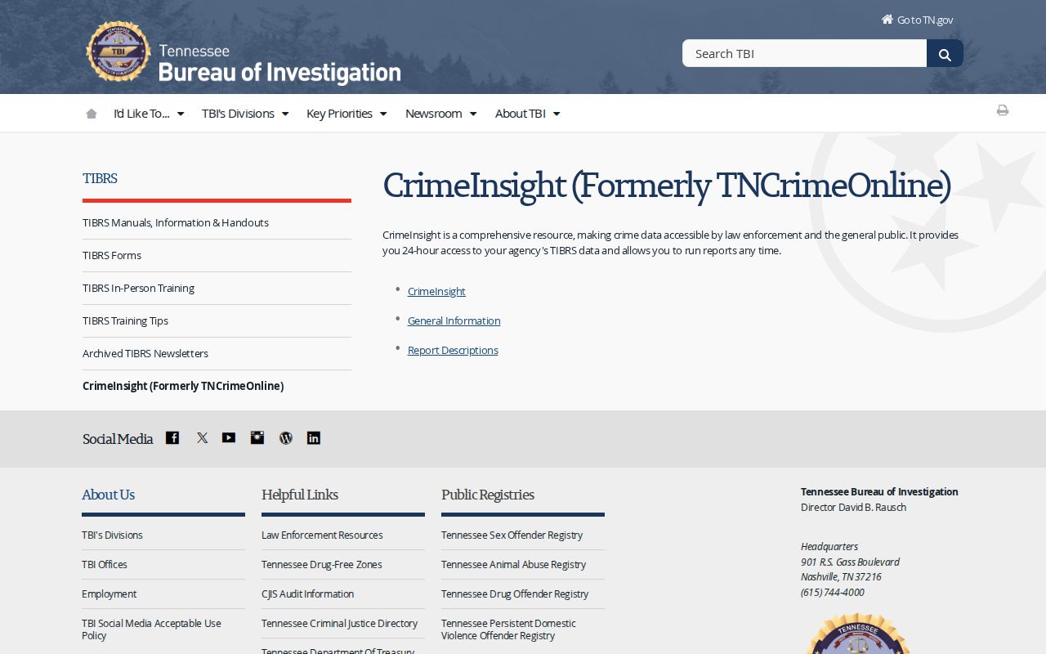This screenshot has height=654, width=1046.
Task: Open the Key Priorities dropdown
Action: click(346, 114)
